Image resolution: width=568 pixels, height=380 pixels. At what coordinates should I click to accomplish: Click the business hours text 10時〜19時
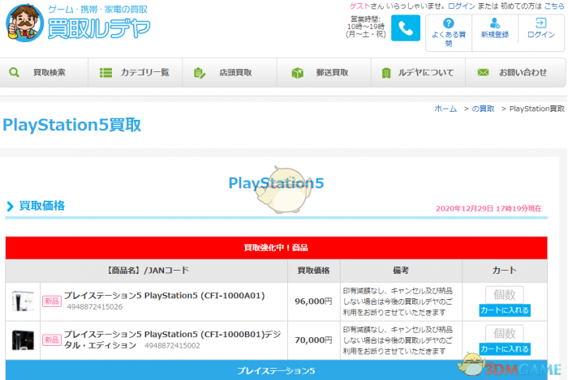pyautogui.click(x=366, y=27)
